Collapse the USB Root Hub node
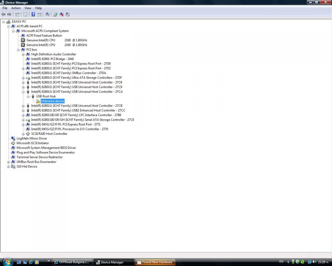 pyautogui.click(x=28, y=97)
